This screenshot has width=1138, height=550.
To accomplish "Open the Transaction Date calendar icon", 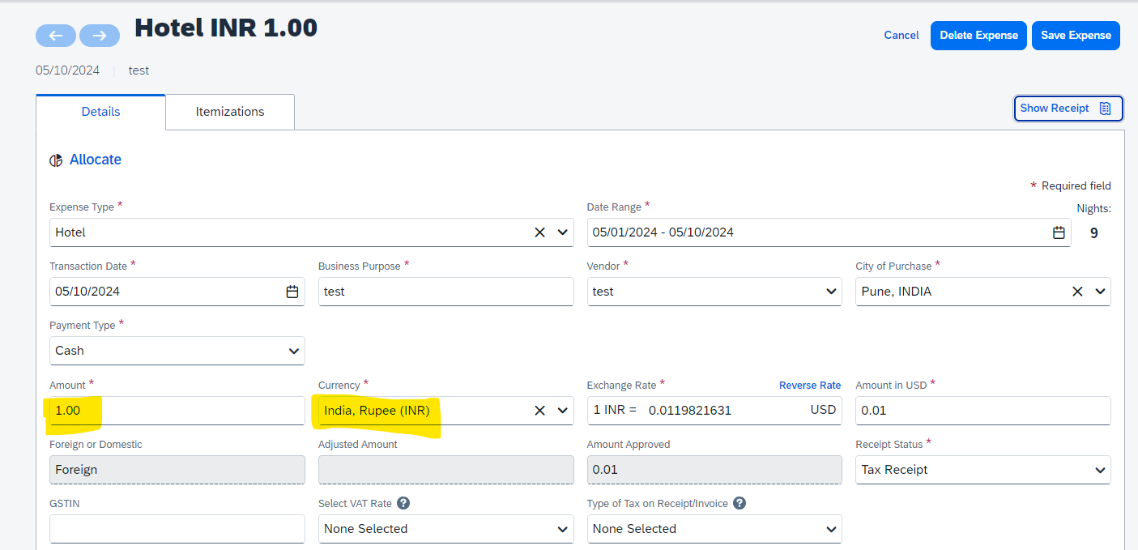I will pyautogui.click(x=292, y=292).
